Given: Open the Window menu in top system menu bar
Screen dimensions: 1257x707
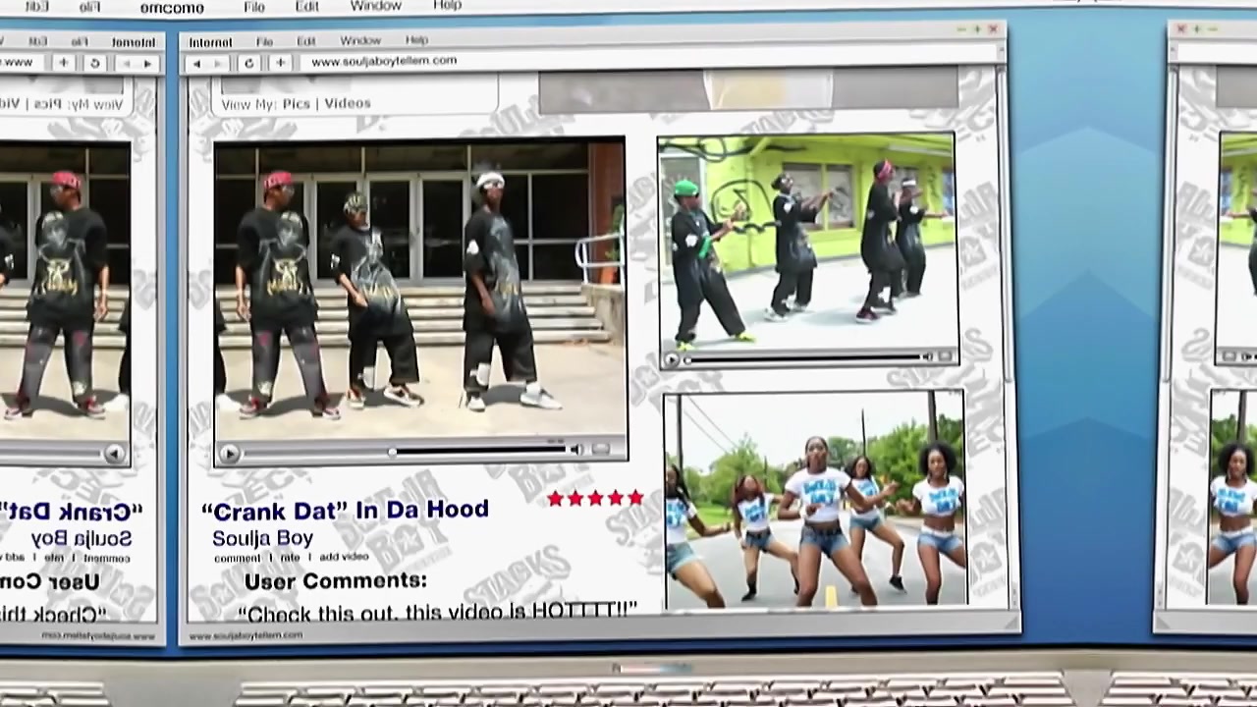Looking at the screenshot, I should [x=375, y=6].
